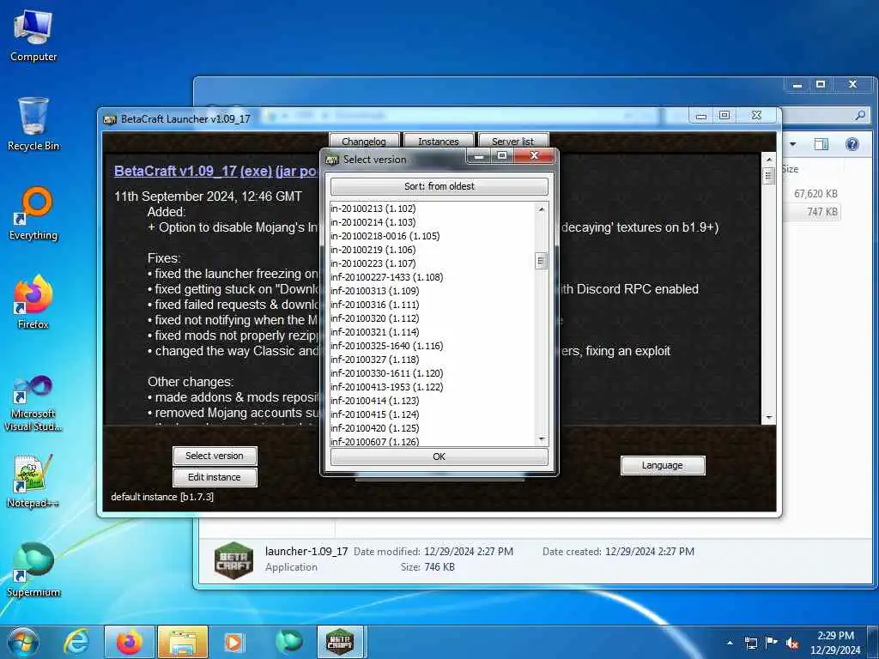Screen dimensions: 879x659
Task: Open the network tray icon
Action: pos(750,643)
